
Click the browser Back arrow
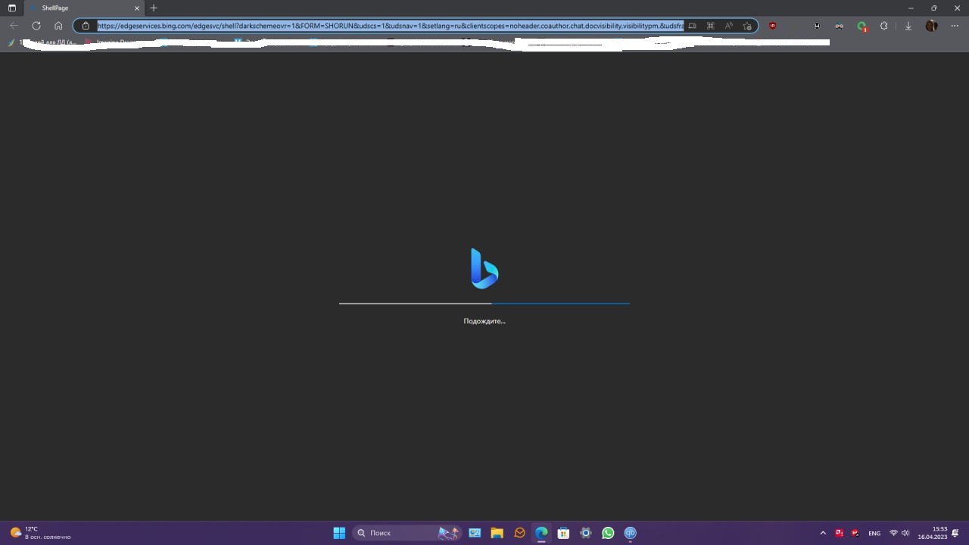click(14, 26)
